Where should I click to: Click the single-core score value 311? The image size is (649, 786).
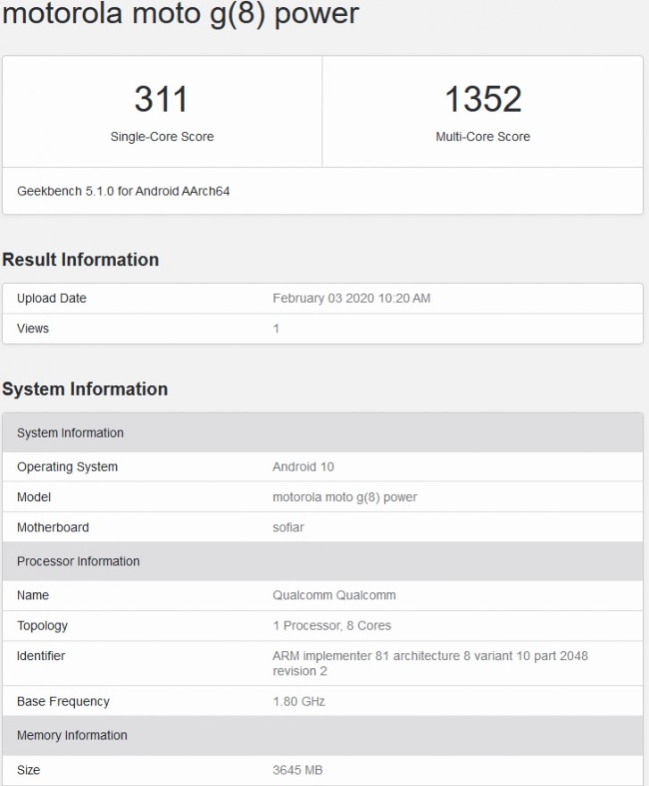pyautogui.click(x=162, y=99)
